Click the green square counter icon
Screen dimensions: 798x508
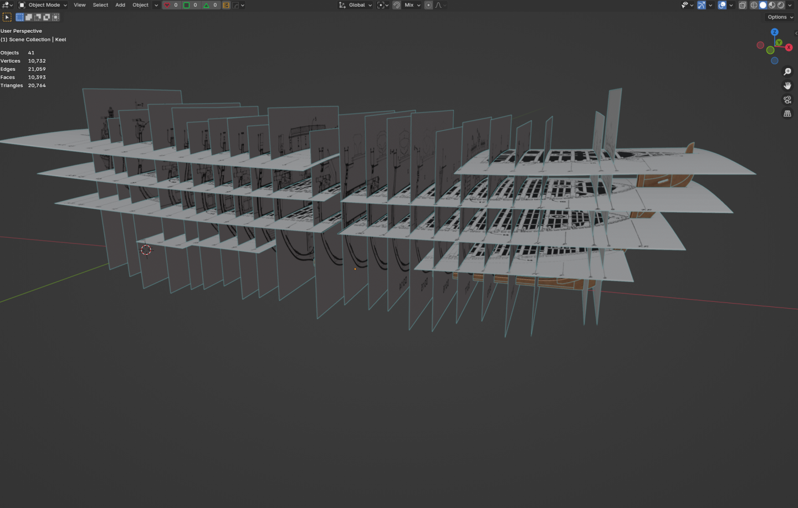(x=187, y=5)
